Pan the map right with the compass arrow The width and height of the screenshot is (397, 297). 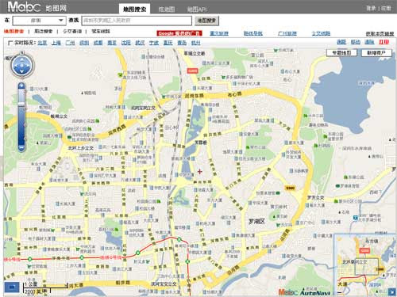click(x=28, y=66)
